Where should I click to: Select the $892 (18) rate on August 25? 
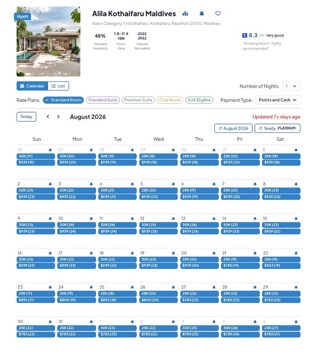tap(118, 300)
